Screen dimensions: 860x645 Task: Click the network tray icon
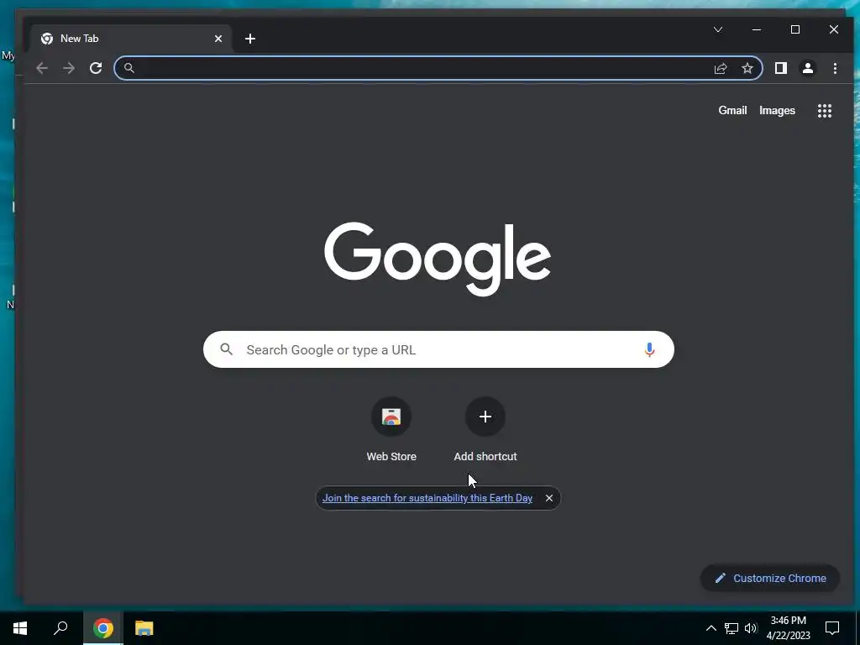pyautogui.click(x=732, y=628)
